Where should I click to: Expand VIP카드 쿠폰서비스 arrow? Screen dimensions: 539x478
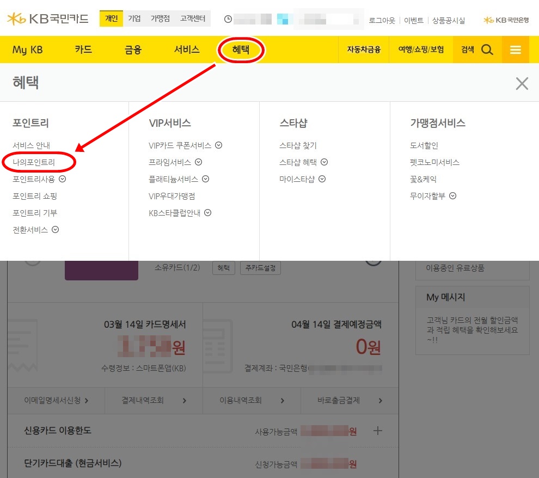(219, 145)
